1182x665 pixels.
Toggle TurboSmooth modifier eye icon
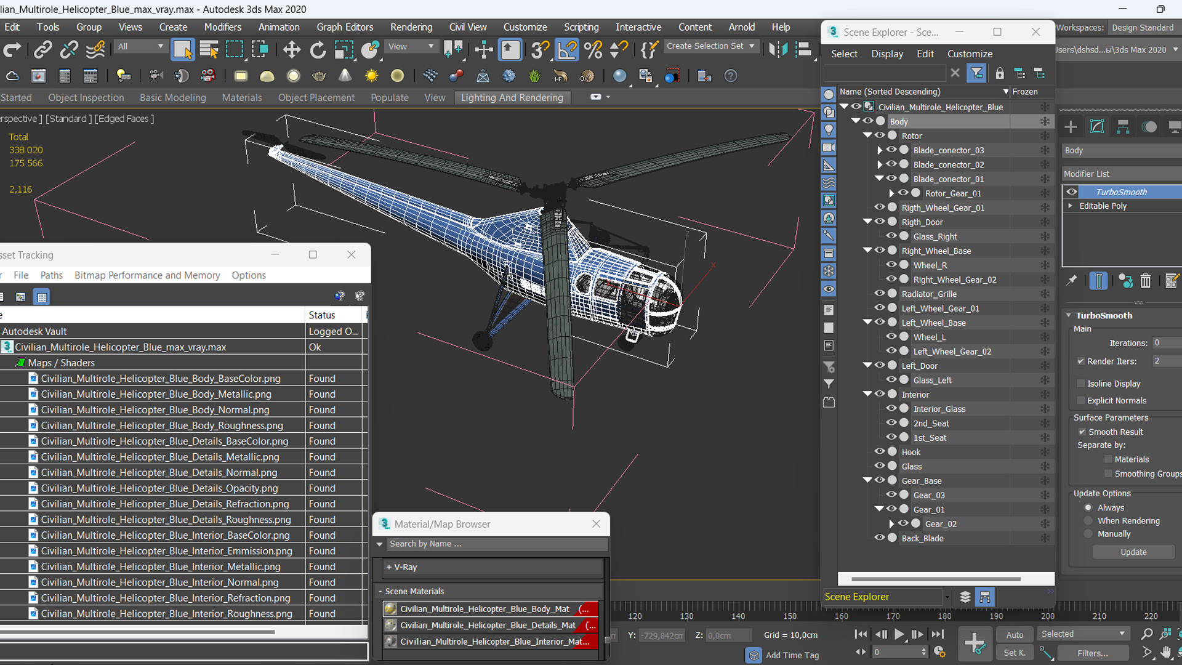1072,192
